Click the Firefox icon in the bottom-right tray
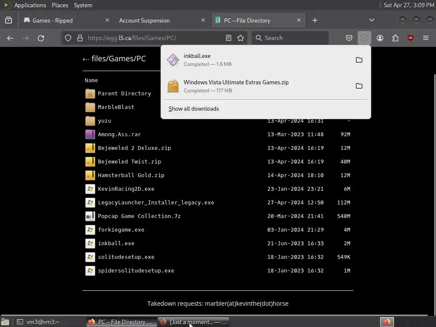 pyautogui.click(x=387, y=322)
